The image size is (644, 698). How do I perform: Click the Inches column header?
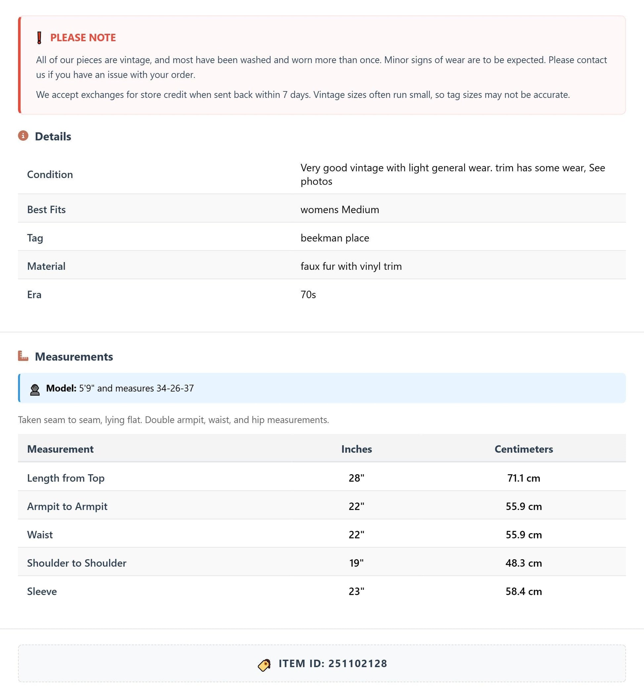(x=356, y=449)
